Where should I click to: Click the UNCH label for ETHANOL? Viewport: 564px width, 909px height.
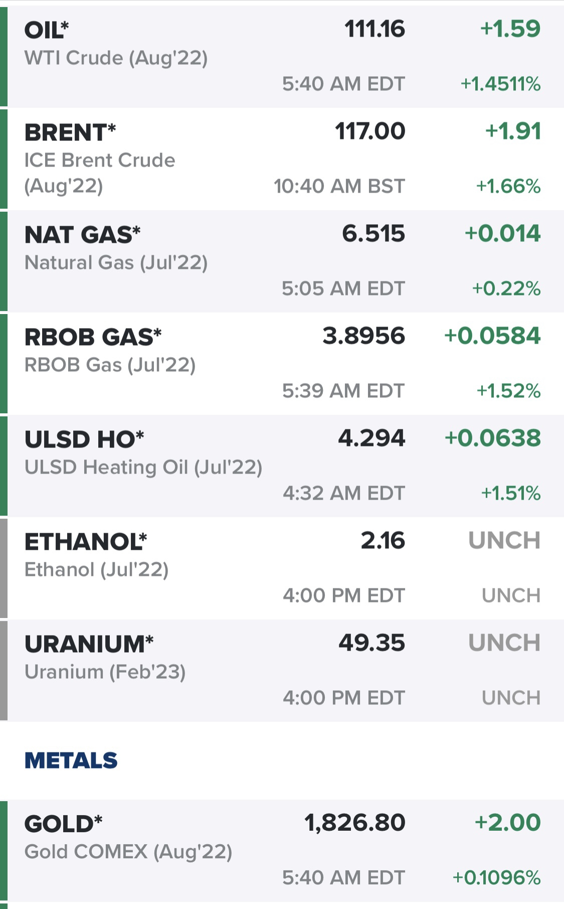coord(504,541)
